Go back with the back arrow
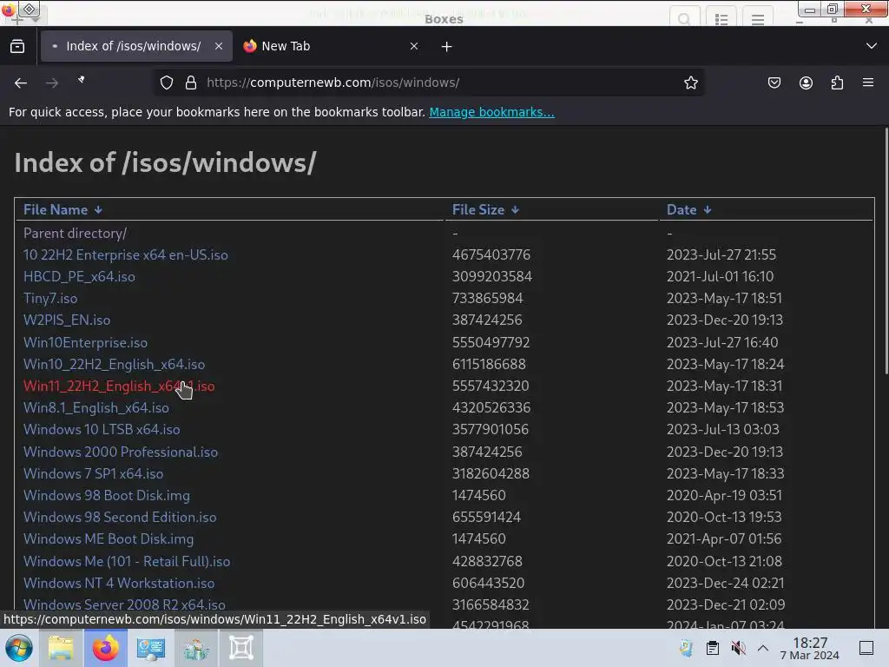 click(x=21, y=83)
